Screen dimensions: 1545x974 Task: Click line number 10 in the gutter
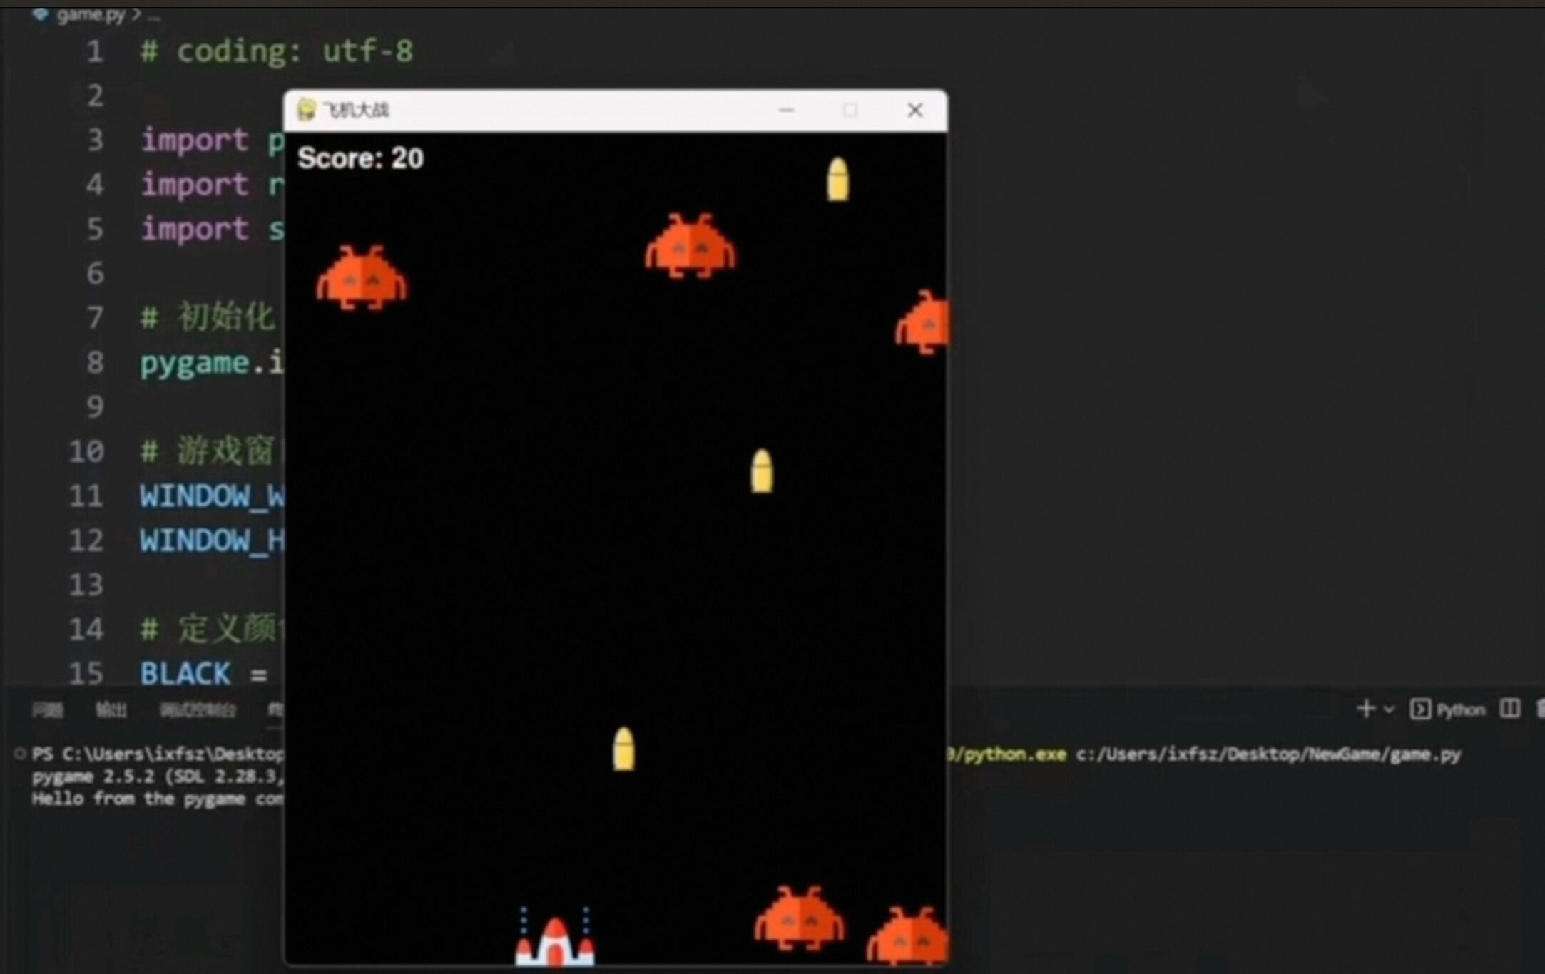(86, 451)
